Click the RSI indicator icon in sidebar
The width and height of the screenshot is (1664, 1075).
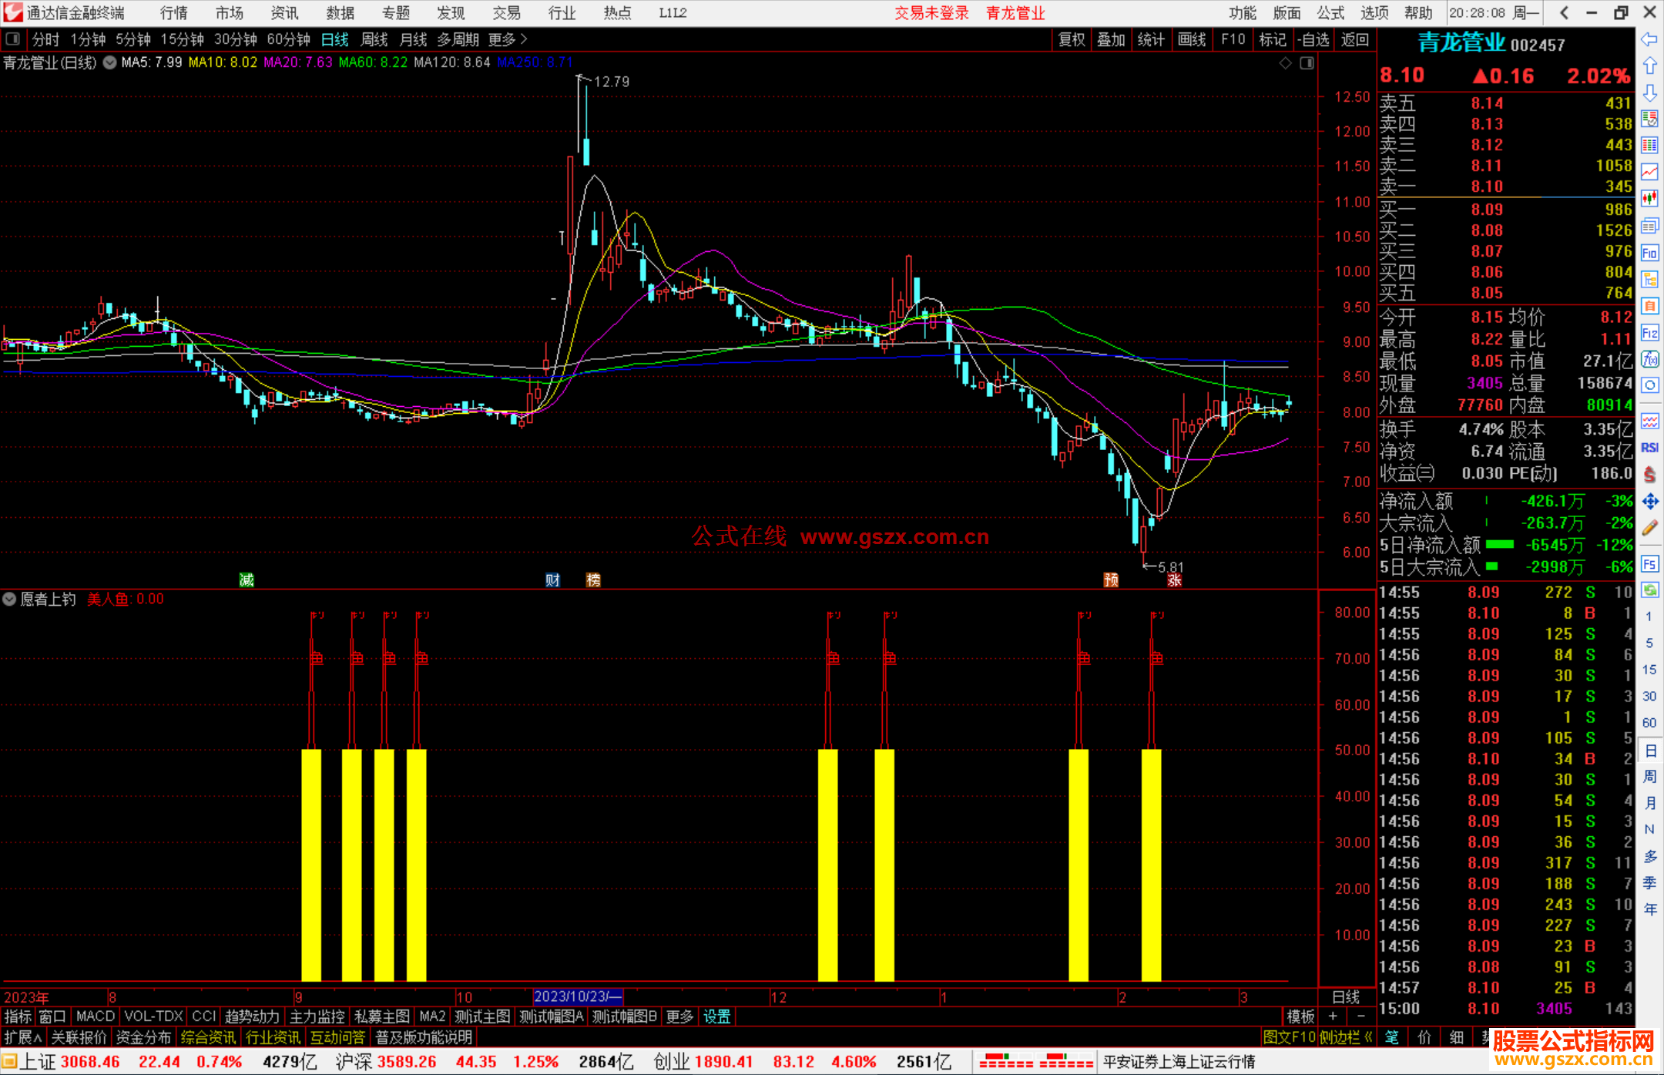coord(1649,448)
